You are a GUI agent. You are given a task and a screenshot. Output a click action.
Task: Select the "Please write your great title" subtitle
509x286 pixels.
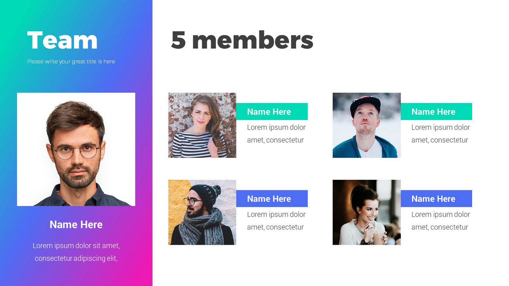click(x=71, y=61)
